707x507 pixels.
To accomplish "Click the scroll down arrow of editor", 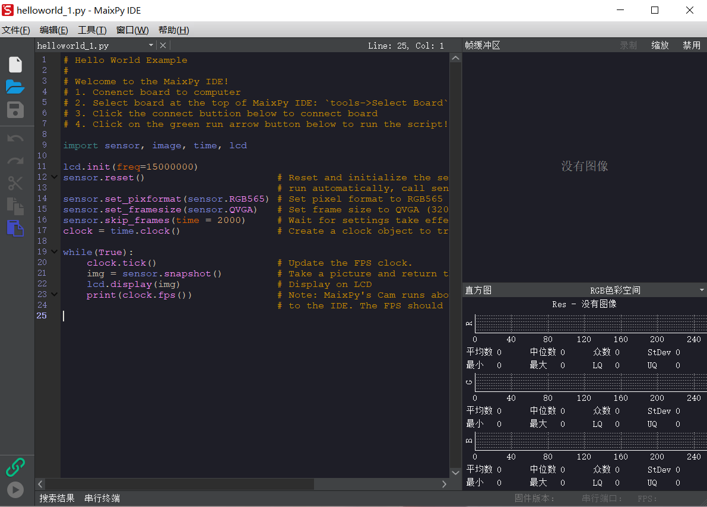I will coord(455,473).
